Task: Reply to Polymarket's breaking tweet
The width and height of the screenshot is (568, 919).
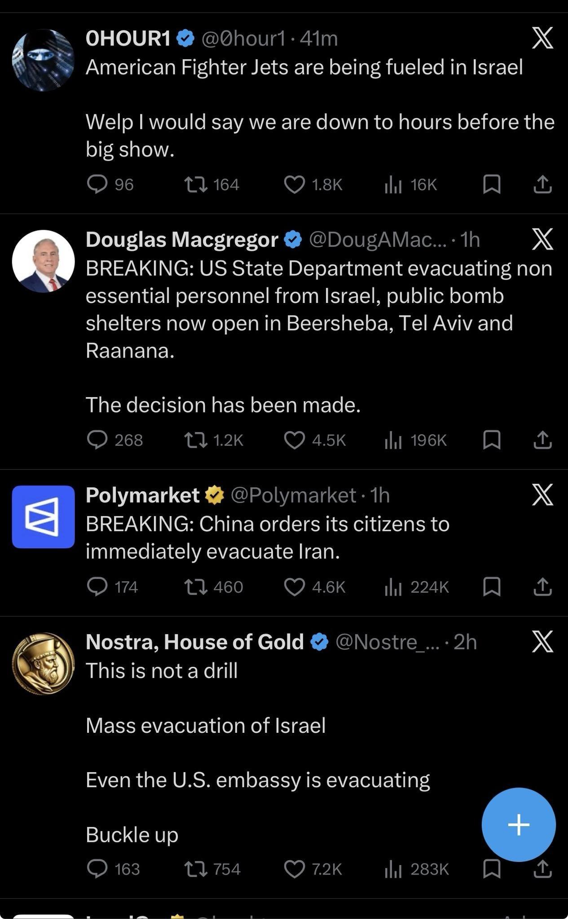Action: [97, 586]
